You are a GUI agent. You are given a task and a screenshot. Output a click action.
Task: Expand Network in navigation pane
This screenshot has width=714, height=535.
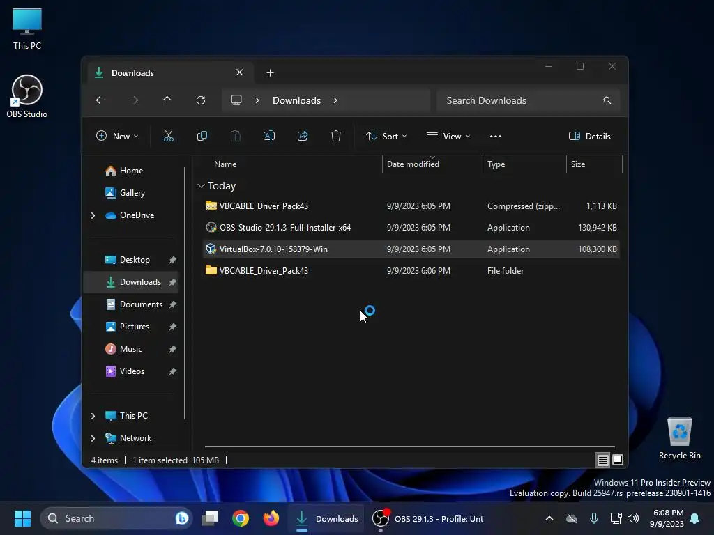93,438
